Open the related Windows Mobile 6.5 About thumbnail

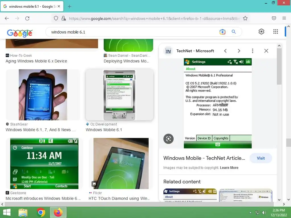(x=190, y=195)
